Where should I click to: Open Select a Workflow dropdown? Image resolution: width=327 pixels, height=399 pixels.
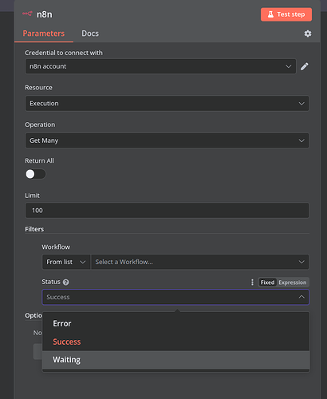[x=200, y=262]
